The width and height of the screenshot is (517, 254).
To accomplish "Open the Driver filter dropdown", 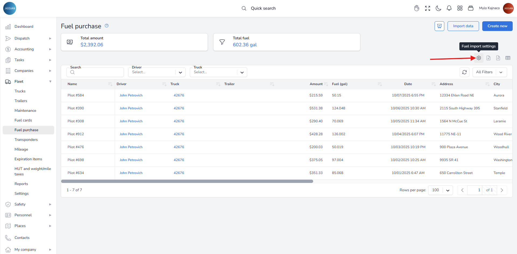I will tap(157, 72).
